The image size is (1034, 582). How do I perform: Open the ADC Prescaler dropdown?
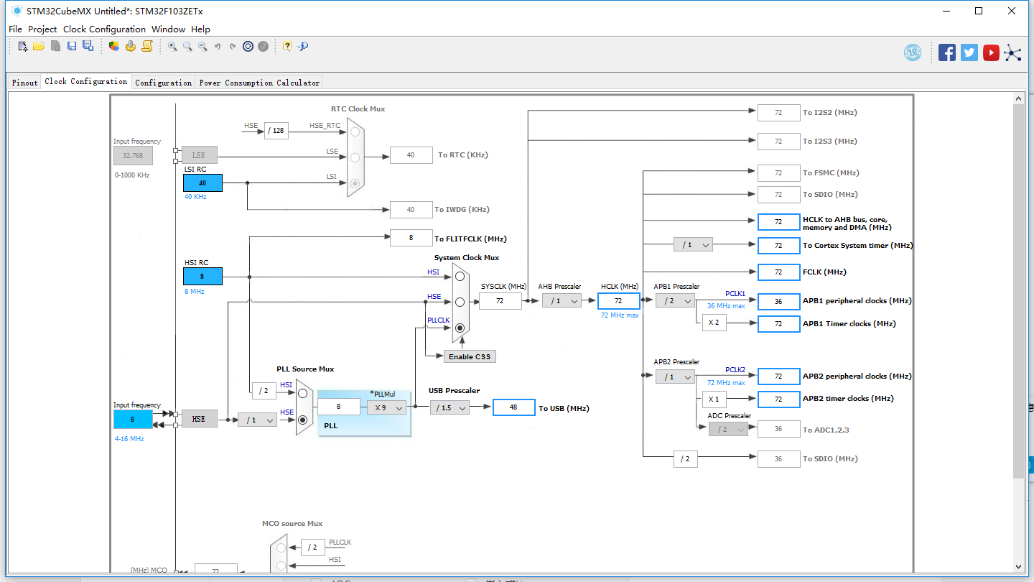click(728, 429)
